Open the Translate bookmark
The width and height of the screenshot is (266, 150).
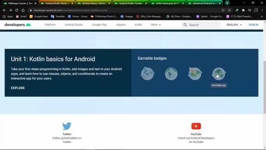coord(58,17)
